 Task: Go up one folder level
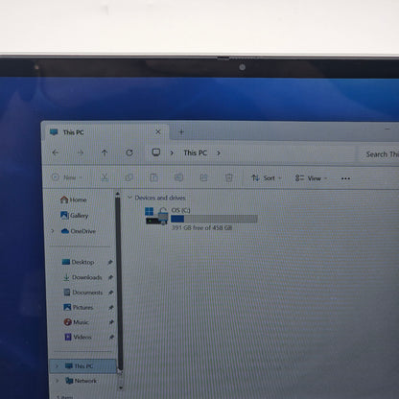click(105, 153)
